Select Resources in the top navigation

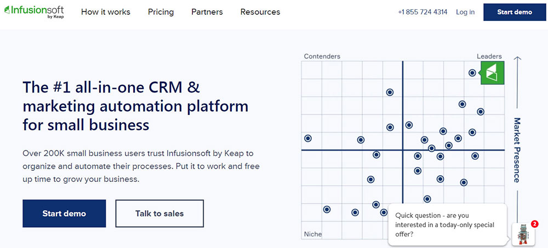[x=260, y=12]
